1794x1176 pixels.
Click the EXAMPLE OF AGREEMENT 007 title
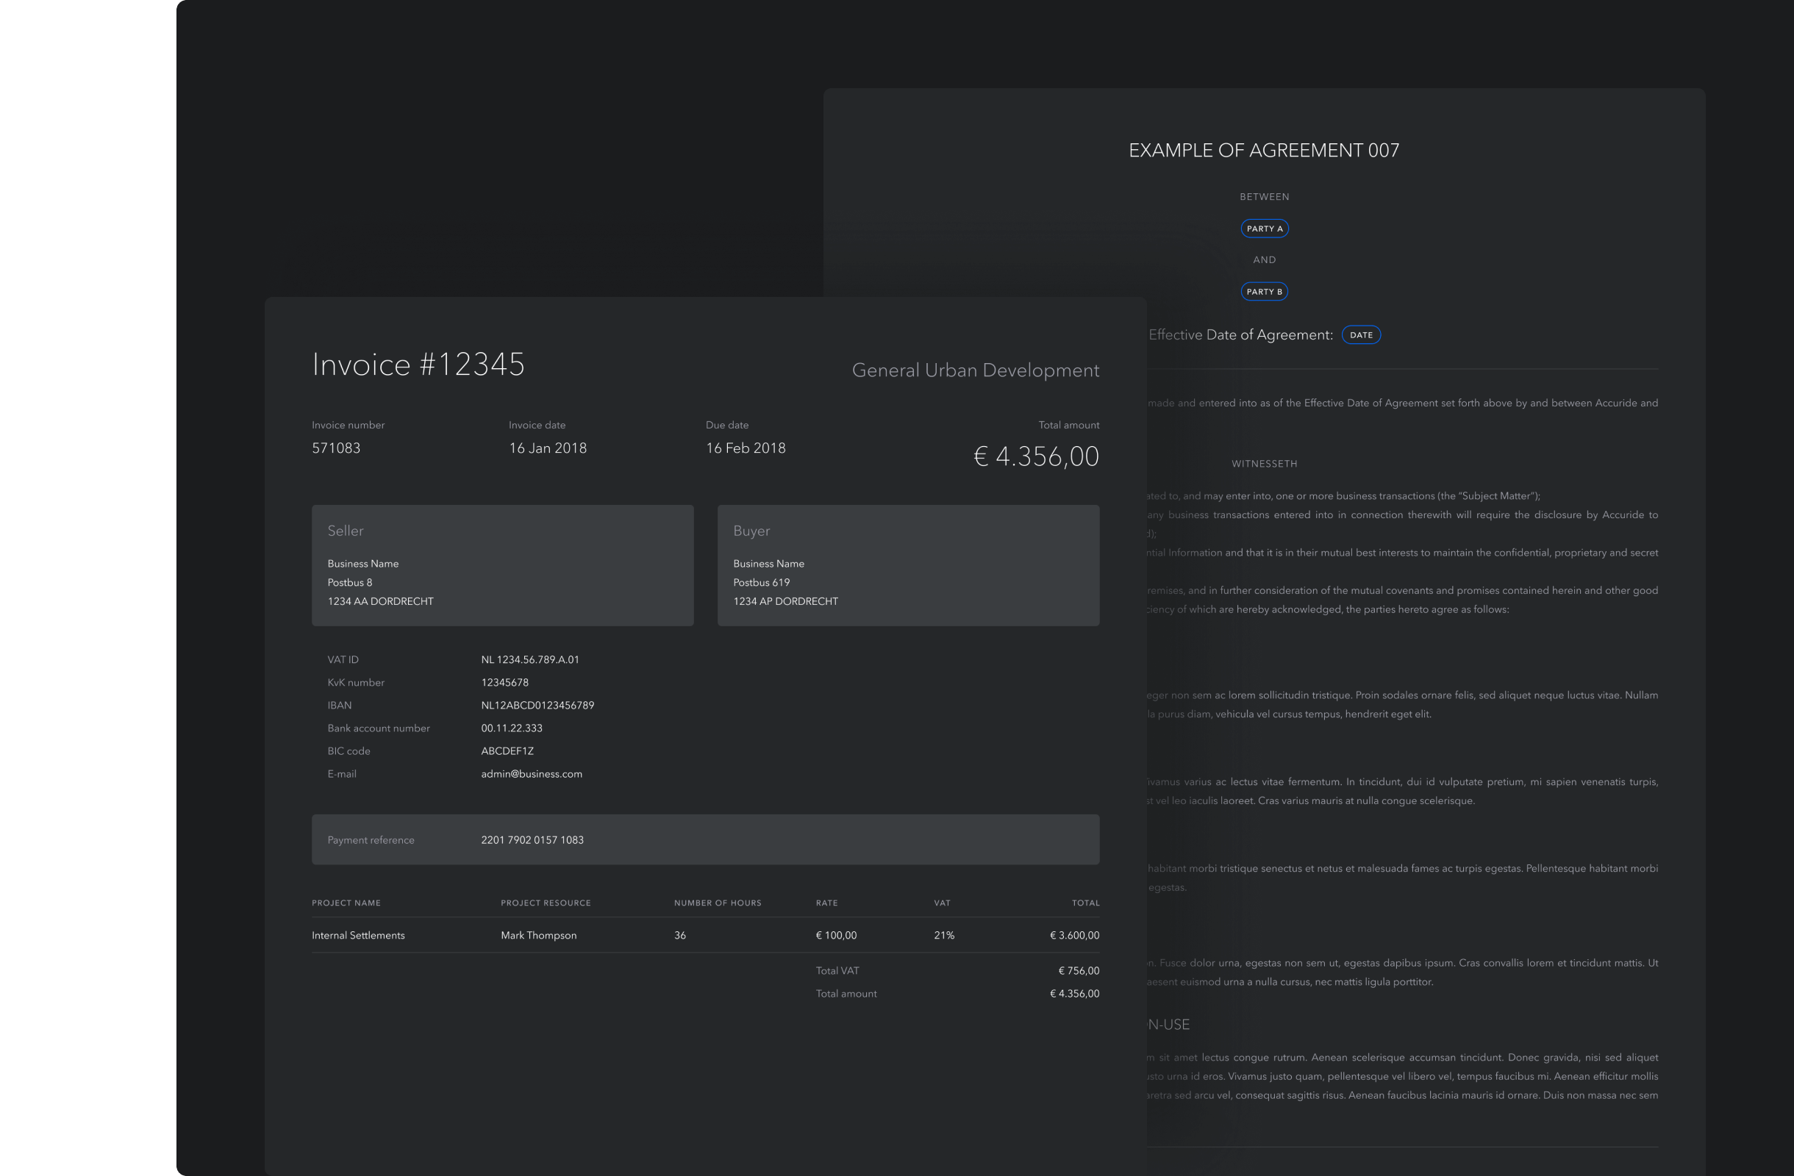[x=1263, y=151]
